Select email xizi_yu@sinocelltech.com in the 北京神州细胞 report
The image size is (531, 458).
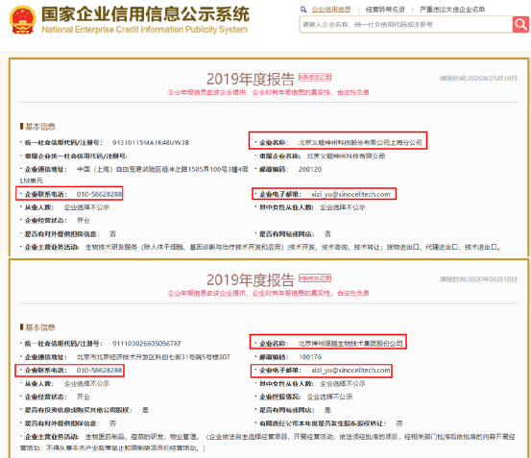click(350, 370)
